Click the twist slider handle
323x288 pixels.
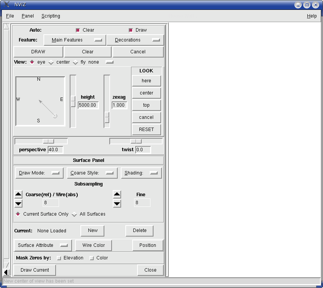coord(136,141)
